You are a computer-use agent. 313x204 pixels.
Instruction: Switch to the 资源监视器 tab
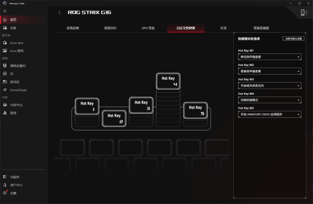click(261, 28)
